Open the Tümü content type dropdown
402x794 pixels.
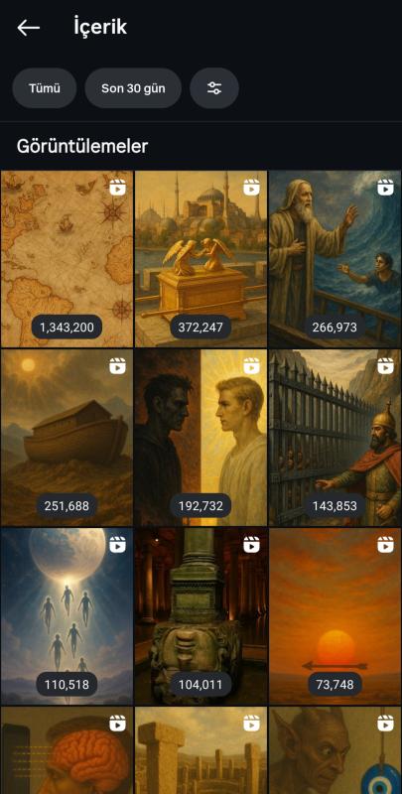click(45, 88)
